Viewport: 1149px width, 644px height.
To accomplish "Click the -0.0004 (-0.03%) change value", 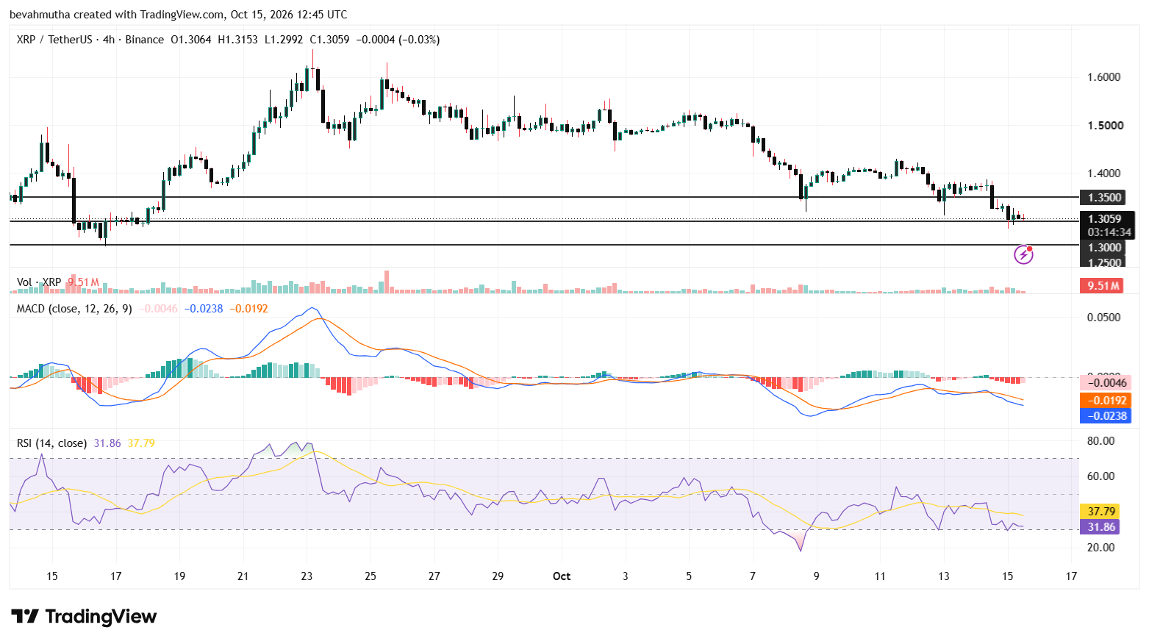I will tap(398, 40).
